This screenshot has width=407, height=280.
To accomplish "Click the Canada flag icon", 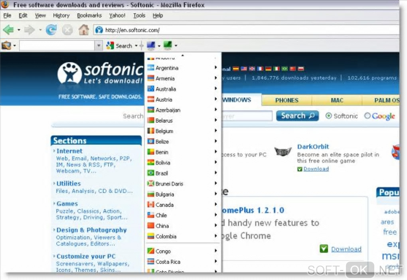I will (x=151, y=205).
